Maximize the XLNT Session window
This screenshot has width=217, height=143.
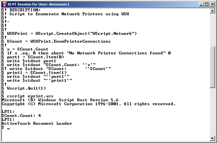pyautogui.click(x=206, y=4)
